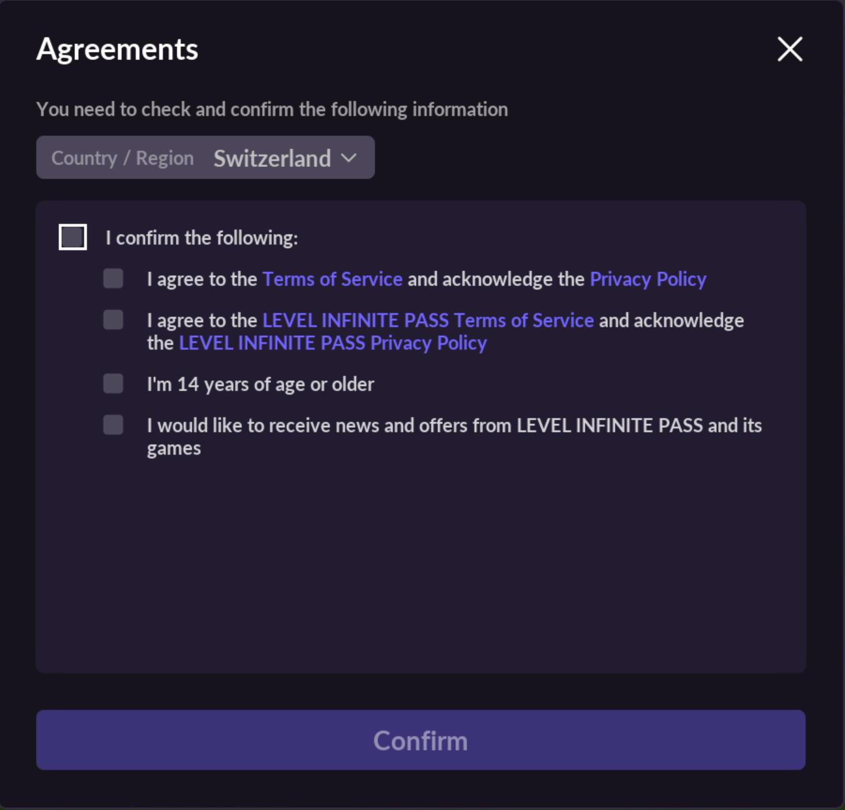Screen dimensions: 845x810
Task: Click the 'I confirm the following:' label text
Action: (201, 238)
